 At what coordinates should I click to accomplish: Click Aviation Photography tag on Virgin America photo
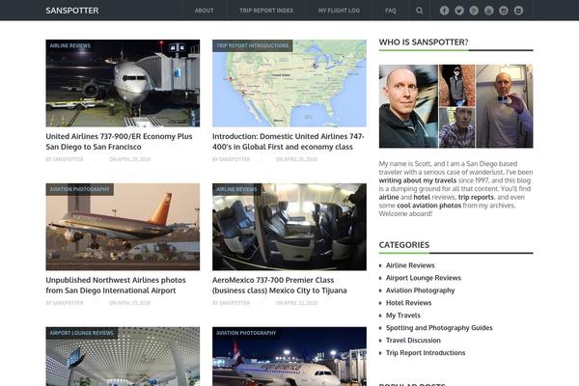click(x=246, y=333)
